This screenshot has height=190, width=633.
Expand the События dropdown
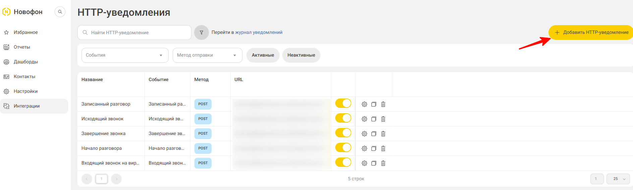click(x=125, y=55)
